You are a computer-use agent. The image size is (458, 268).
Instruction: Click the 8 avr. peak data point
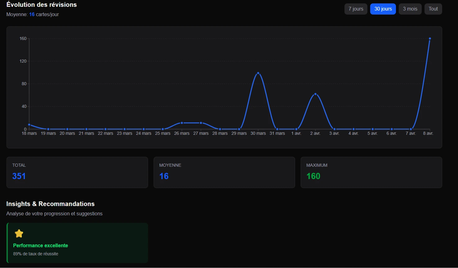(430, 39)
